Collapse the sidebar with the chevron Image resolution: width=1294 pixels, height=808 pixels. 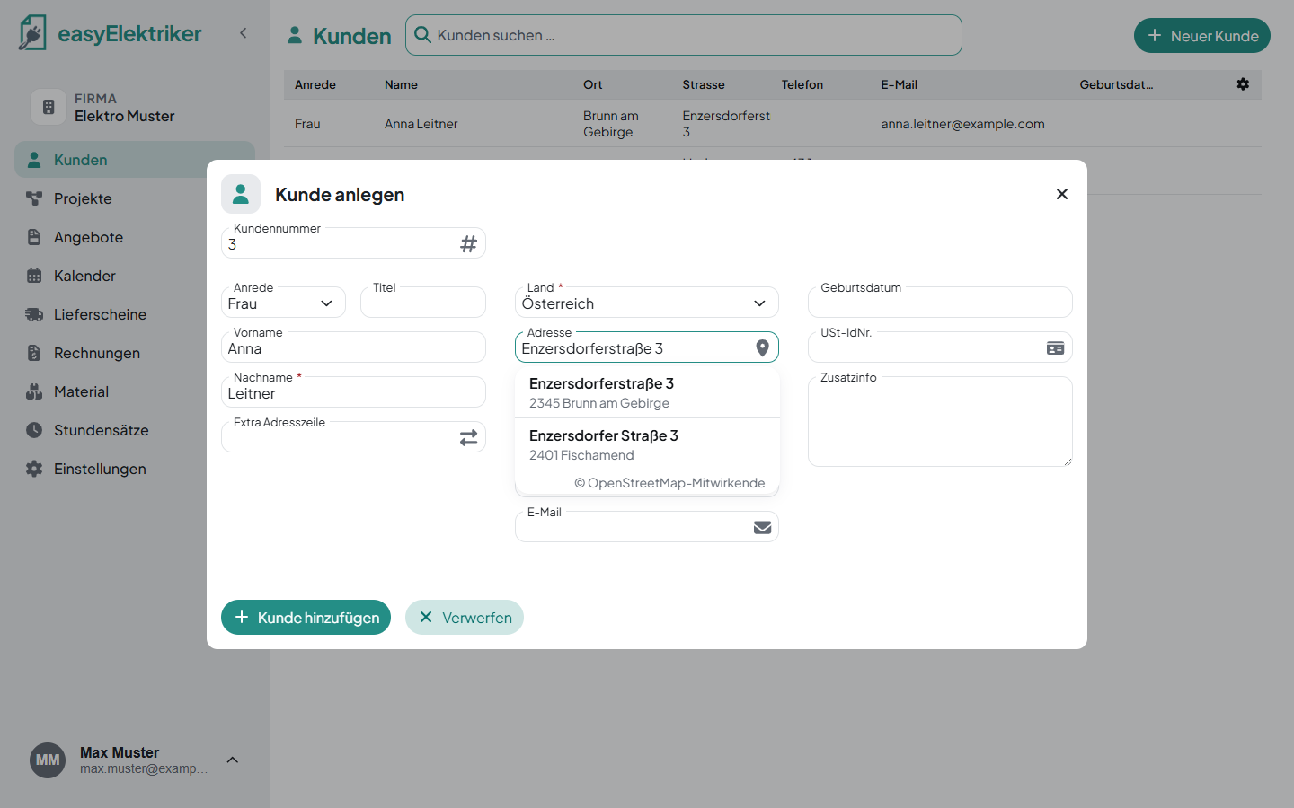pyautogui.click(x=243, y=33)
